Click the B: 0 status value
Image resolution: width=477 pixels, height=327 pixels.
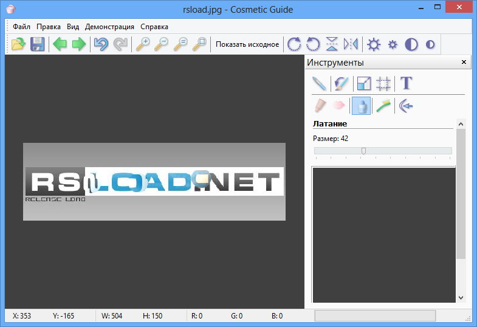pos(277,316)
